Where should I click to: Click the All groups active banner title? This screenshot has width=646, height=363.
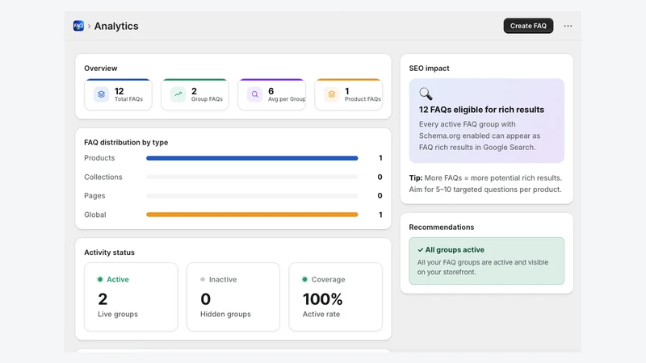pos(455,250)
